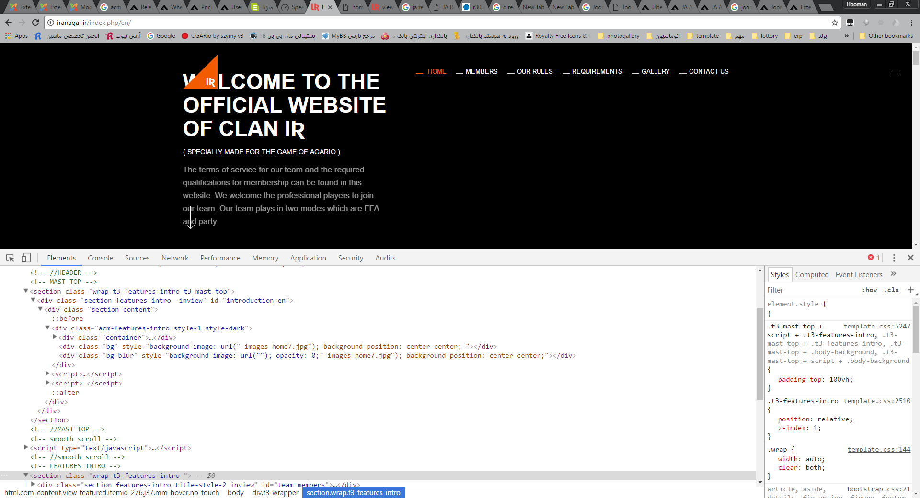The image size is (920, 498).
Task: Expand the container div node
Action: point(55,337)
